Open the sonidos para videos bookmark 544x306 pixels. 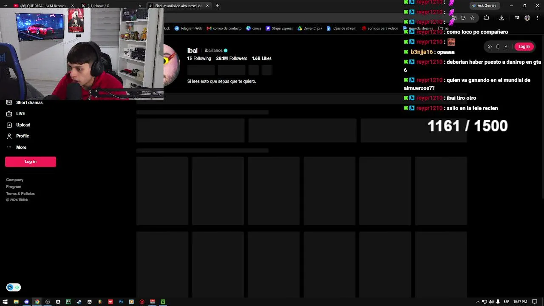pos(380,28)
